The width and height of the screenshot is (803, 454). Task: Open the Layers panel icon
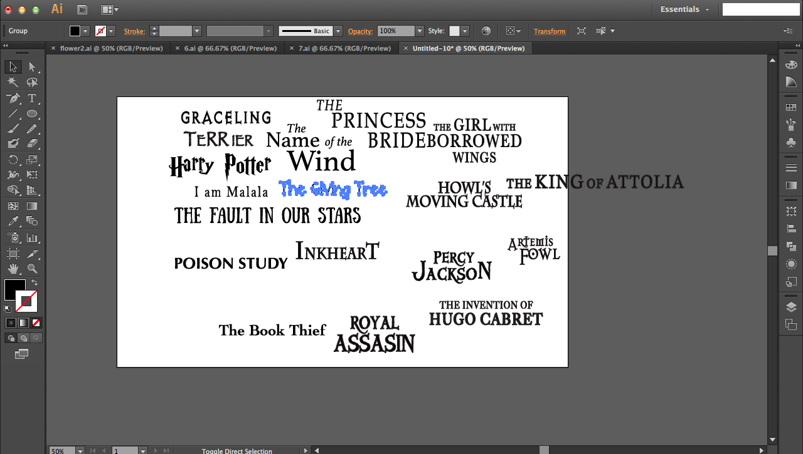click(x=791, y=307)
